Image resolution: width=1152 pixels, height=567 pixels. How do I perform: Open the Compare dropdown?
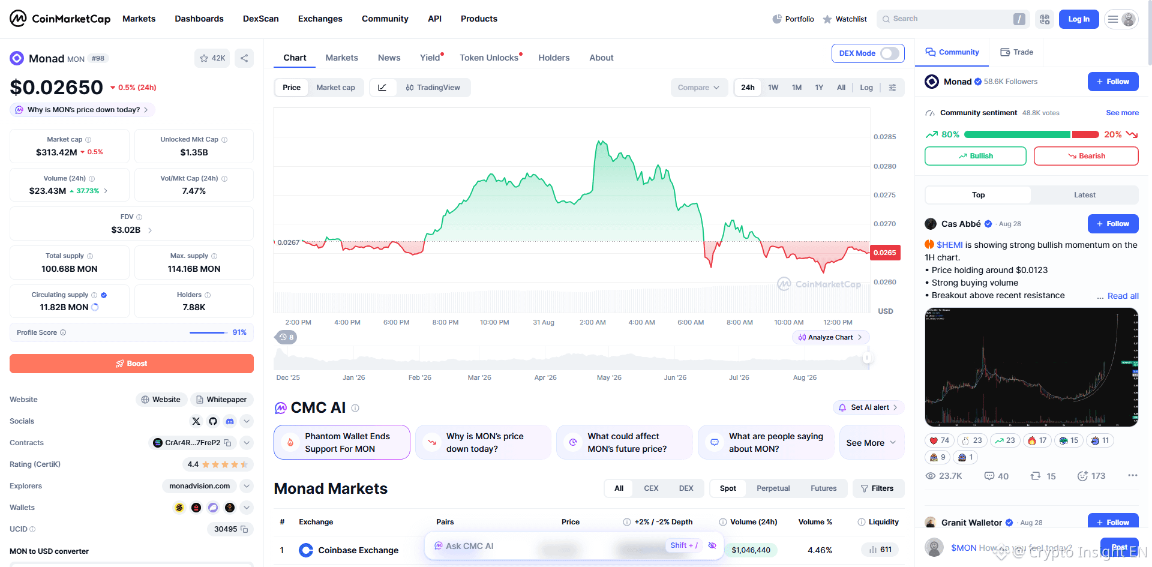pos(699,88)
